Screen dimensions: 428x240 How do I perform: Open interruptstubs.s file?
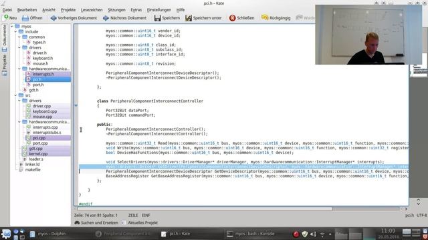click(47, 133)
